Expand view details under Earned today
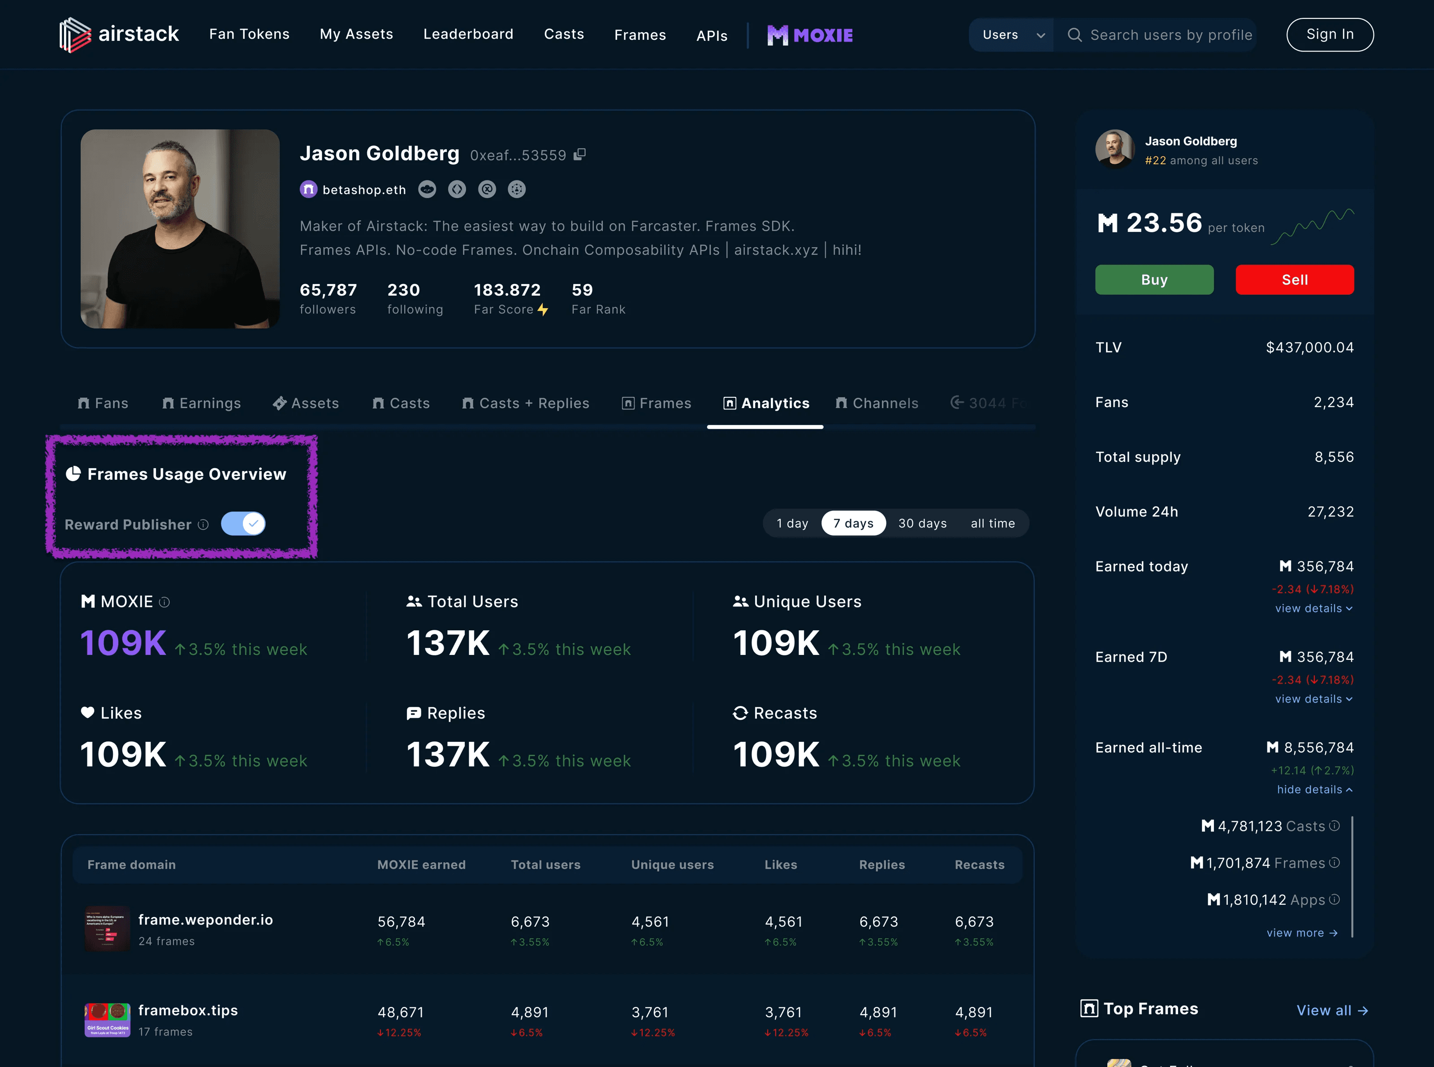This screenshot has width=1434, height=1067. click(1313, 608)
